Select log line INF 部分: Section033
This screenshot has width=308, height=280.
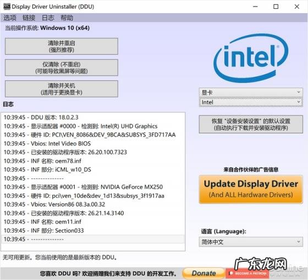[93, 230]
